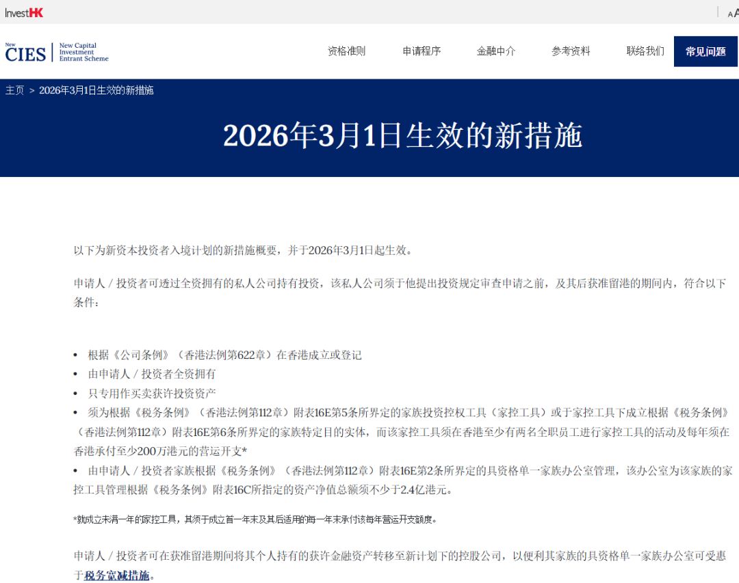Click bullet text 由申请人 / 投资者家族根据《税务条例》
The image size is (739, 583).
point(403,480)
